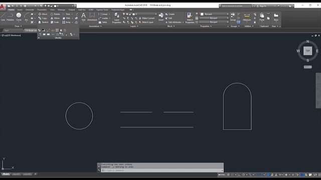This screenshot has height=180, width=321.
Task: Activate the Mirror command
Action: coord(55,18)
